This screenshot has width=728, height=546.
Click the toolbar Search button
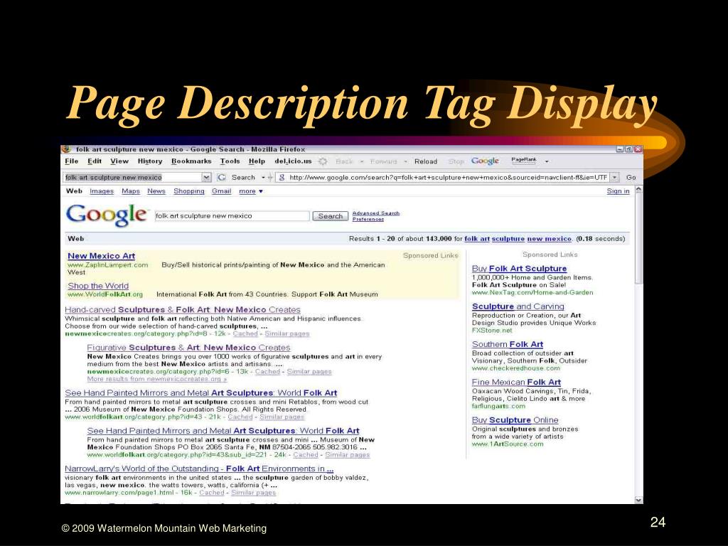click(x=243, y=177)
